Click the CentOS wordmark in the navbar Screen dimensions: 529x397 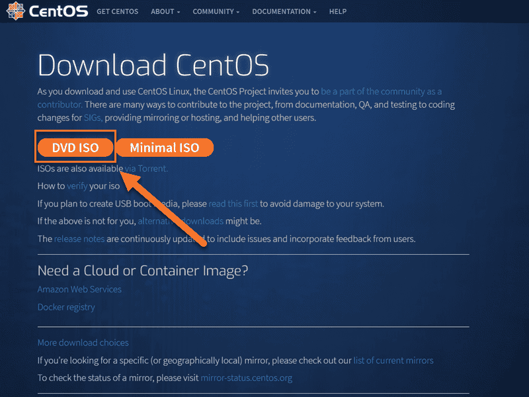[x=58, y=11]
